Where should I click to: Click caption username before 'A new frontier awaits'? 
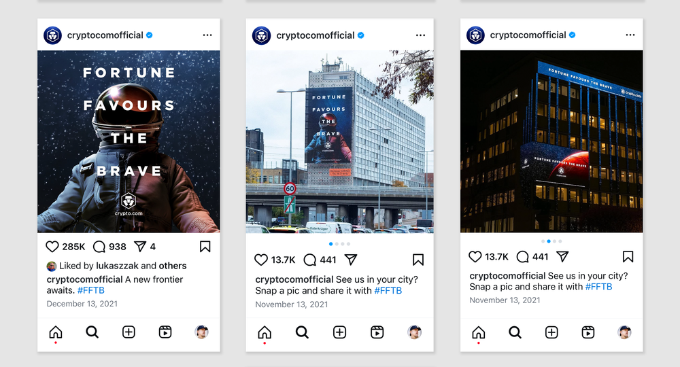(84, 279)
